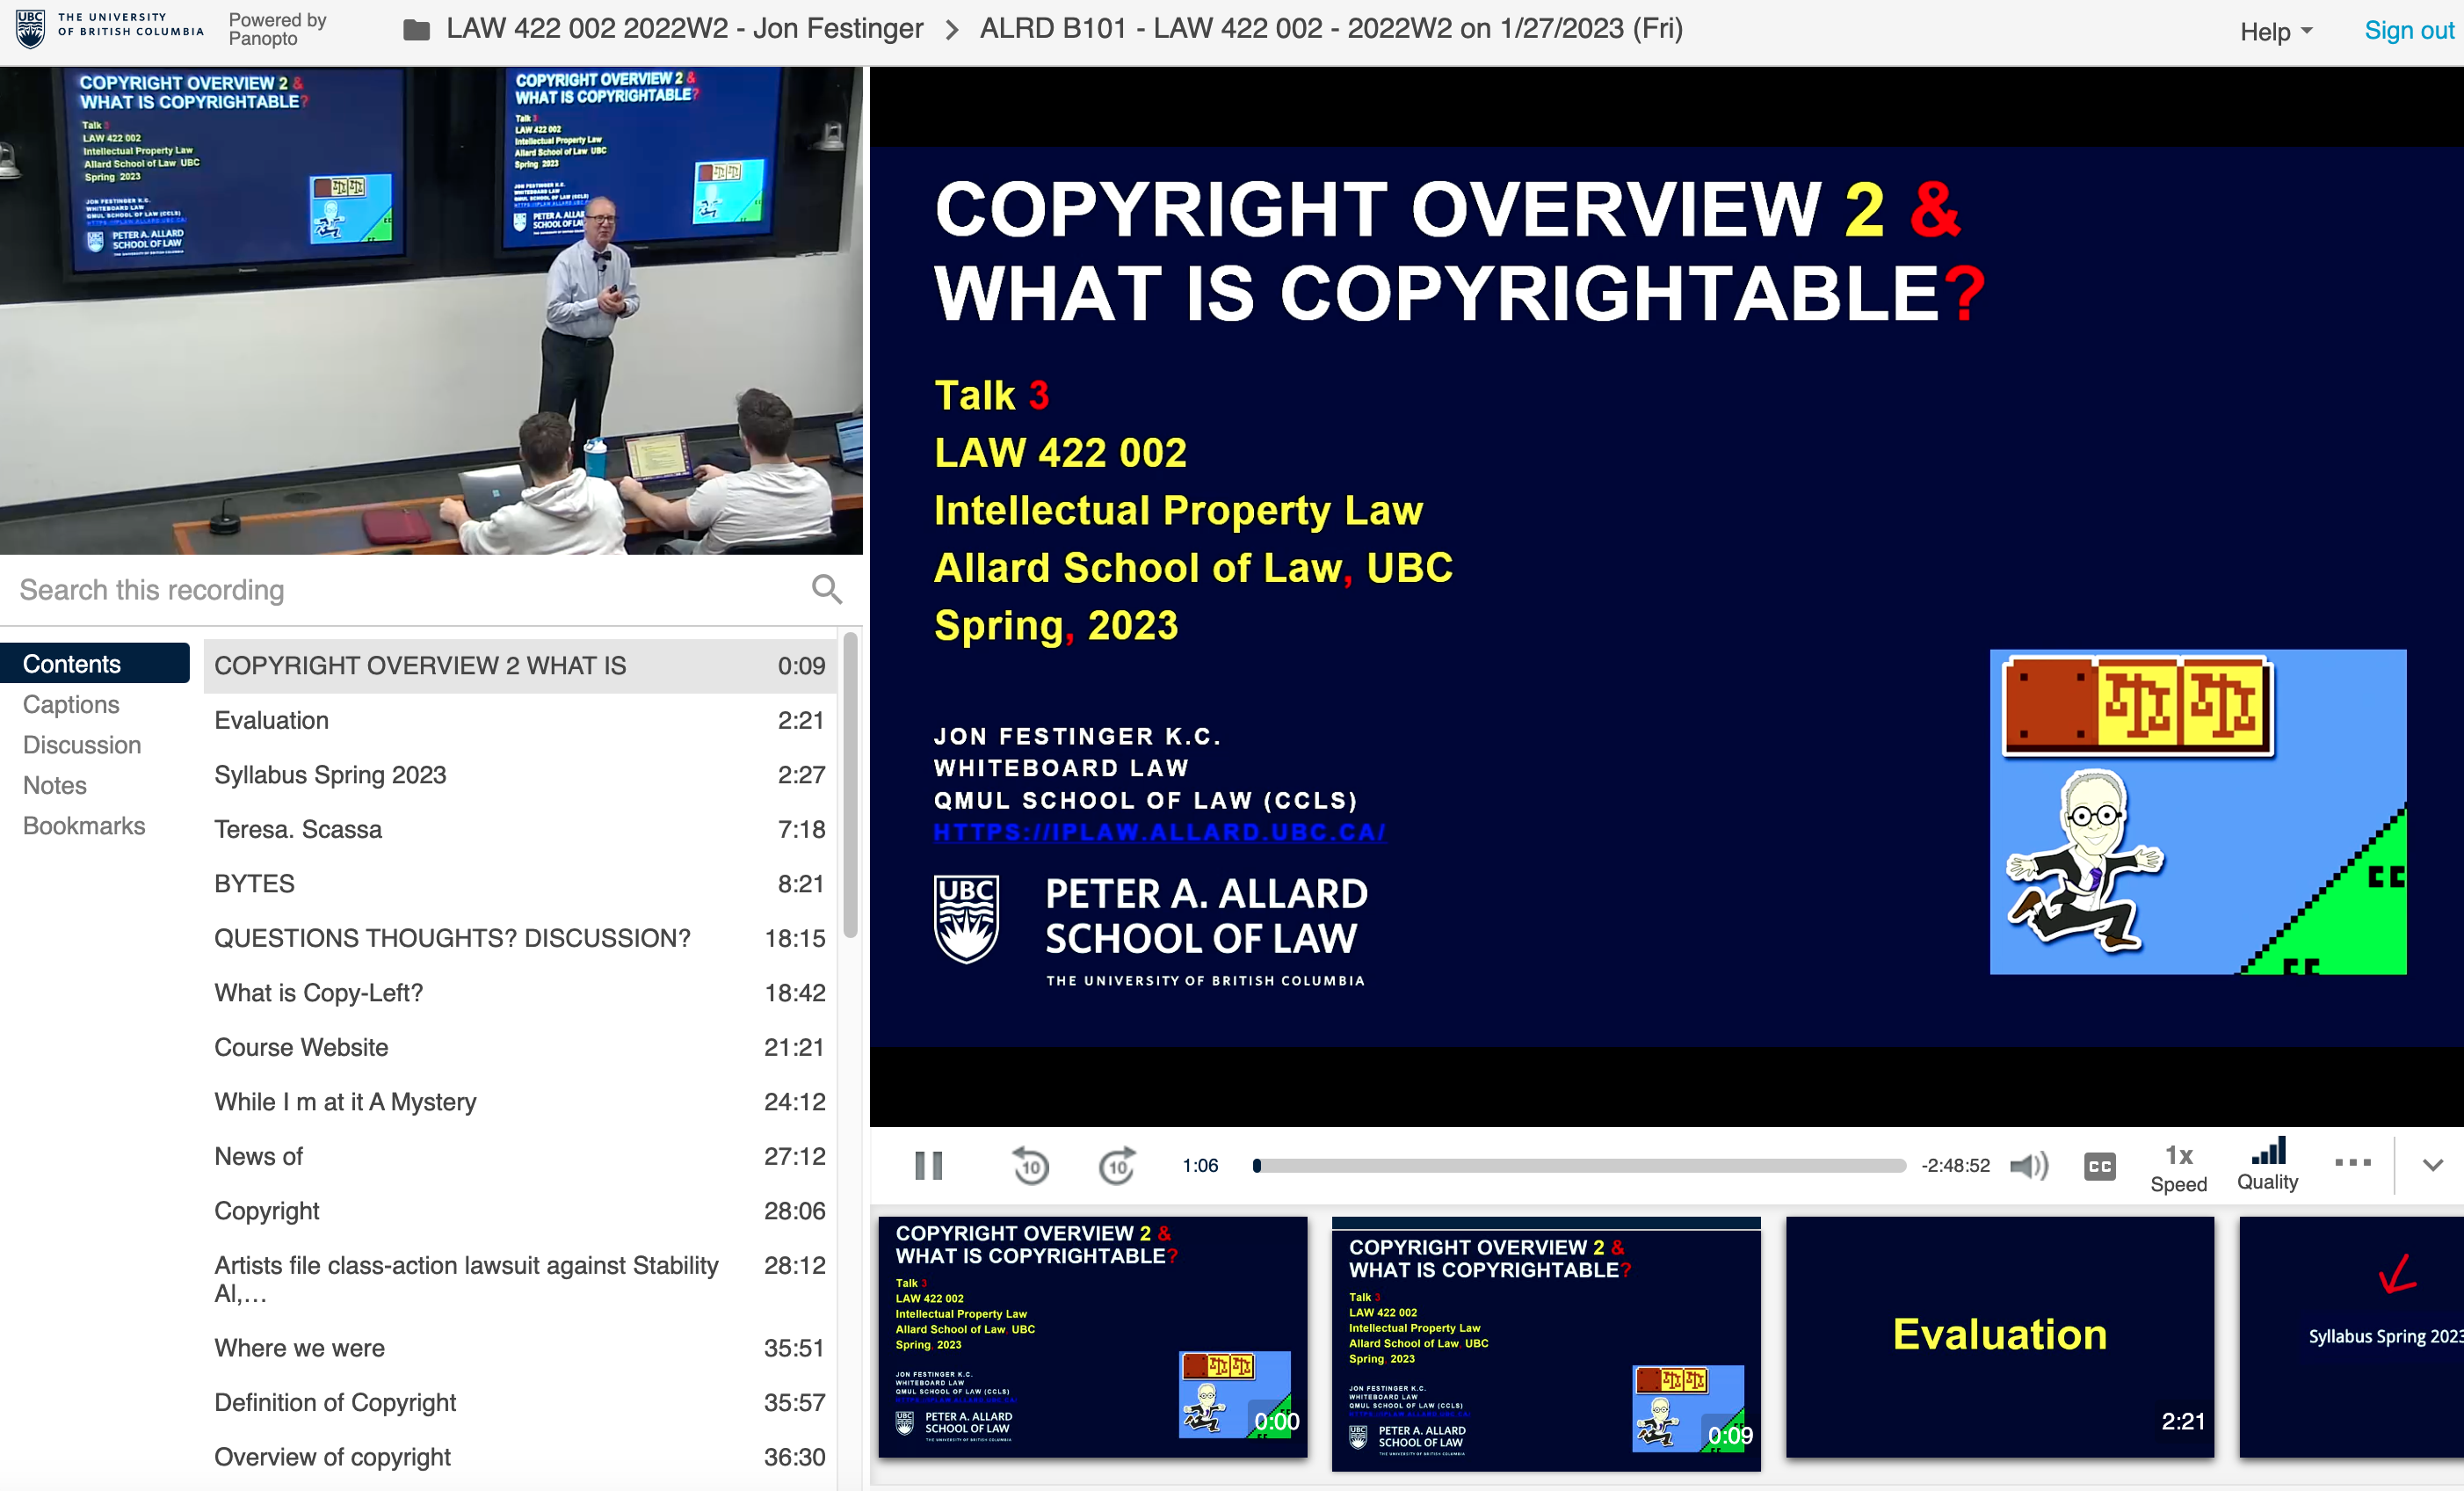2464x1491 pixels.
Task: Rewind 10 seconds
Action: pos(1031,1166)
